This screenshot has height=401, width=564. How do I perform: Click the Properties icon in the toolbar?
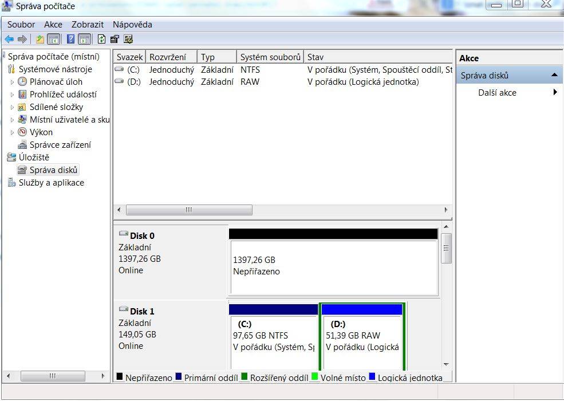click(115, 39)
